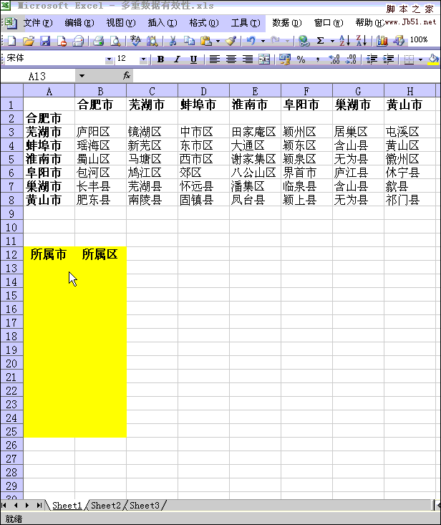Click the AutoSum sigma icon
The height and width of the screenshot is (525, 441).
coord(320,41)
